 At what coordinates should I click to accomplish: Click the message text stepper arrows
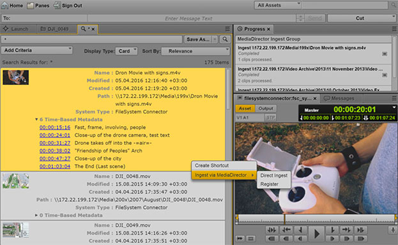click(300, 19)
